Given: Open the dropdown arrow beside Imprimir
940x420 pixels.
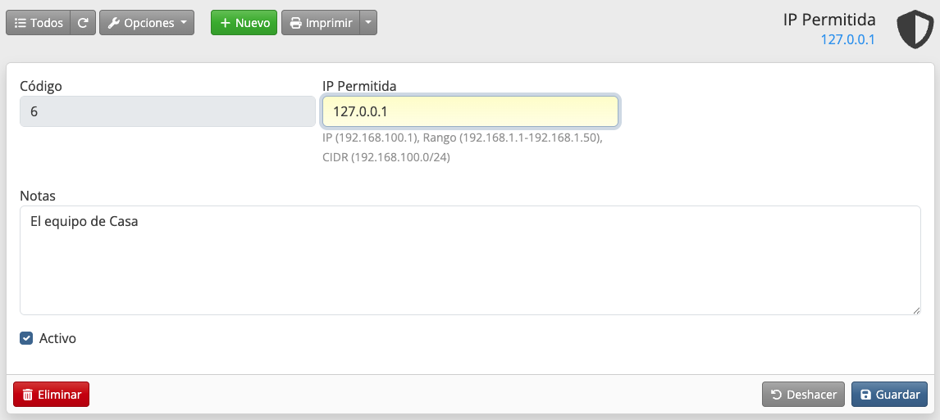Looking at the screenshot, I should click(369, 23).
